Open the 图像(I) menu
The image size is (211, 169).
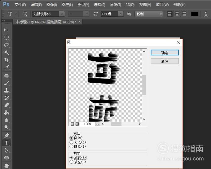(x=52, y=5)
